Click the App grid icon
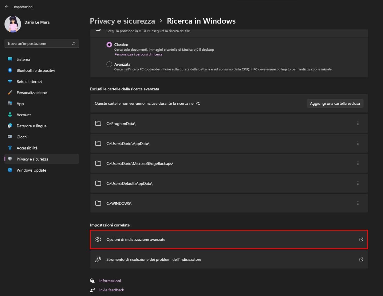383x296 pixels. 10,104
